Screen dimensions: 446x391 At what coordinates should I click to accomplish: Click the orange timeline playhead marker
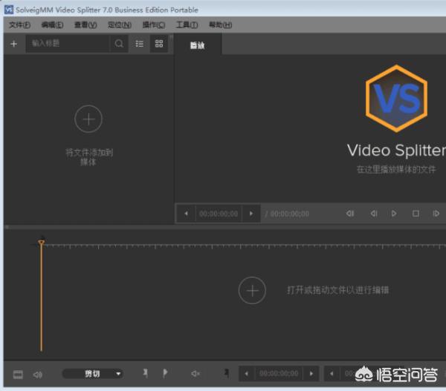pos(41,243)
